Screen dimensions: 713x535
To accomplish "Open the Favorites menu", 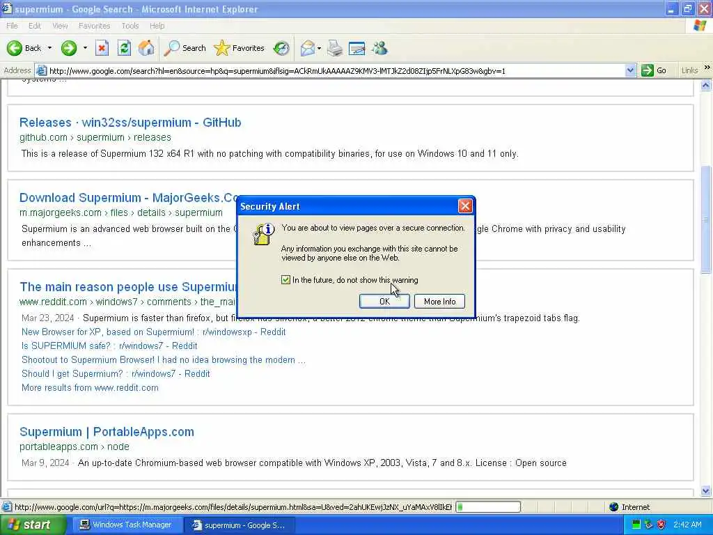I will tap(94, 26).
